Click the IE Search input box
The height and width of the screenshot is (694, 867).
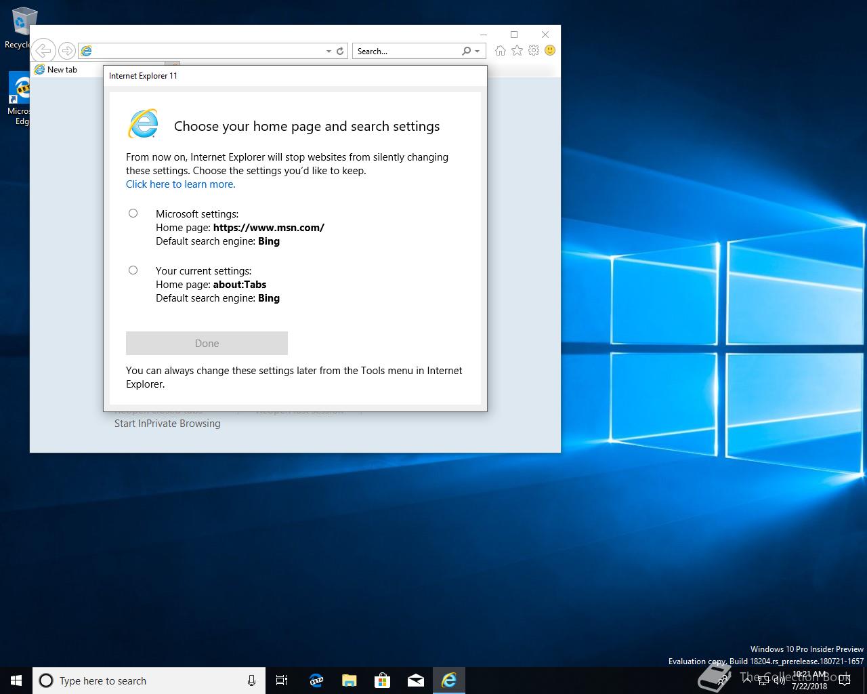click(x=405, y=51)
